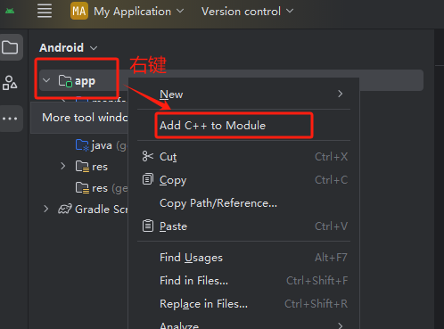Viewport: 444px width, 329px height.
Task: Click the Copy clipboard icon
Action: click(x=148, y=179)
